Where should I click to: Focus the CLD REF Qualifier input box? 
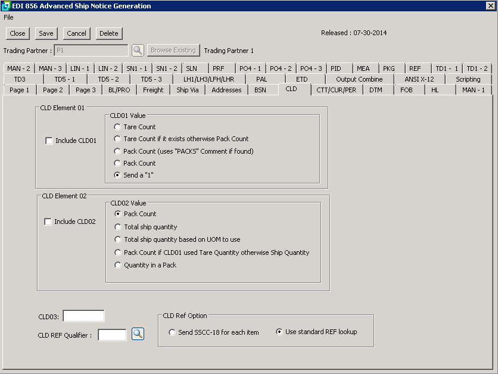pyautogui.click(x=112, y=335)
